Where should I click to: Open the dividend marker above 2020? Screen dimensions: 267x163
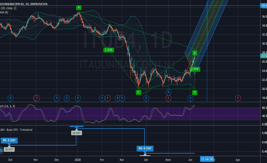[78, 98]
